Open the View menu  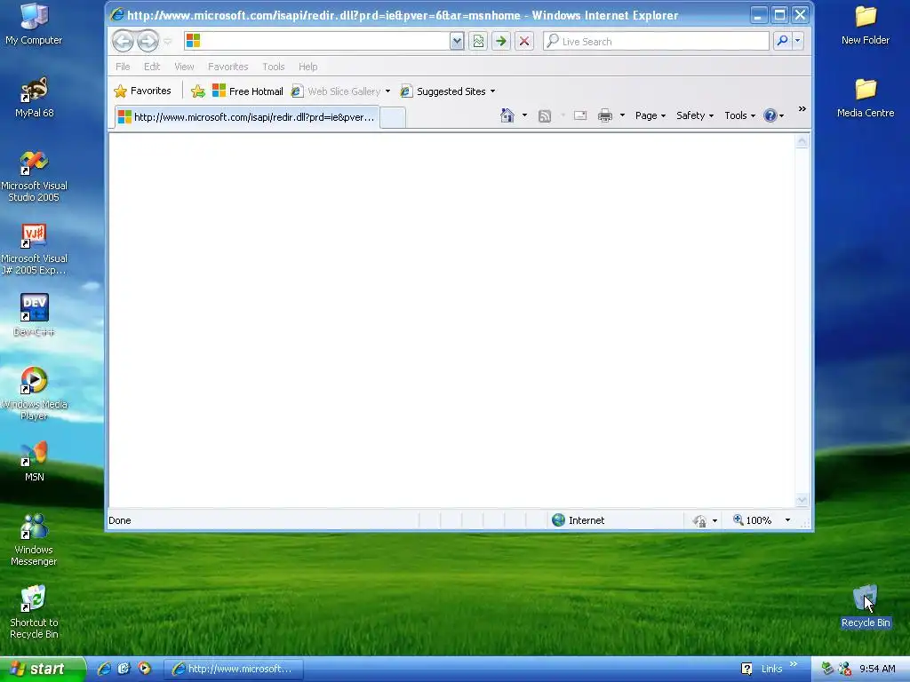coord(184,67)
